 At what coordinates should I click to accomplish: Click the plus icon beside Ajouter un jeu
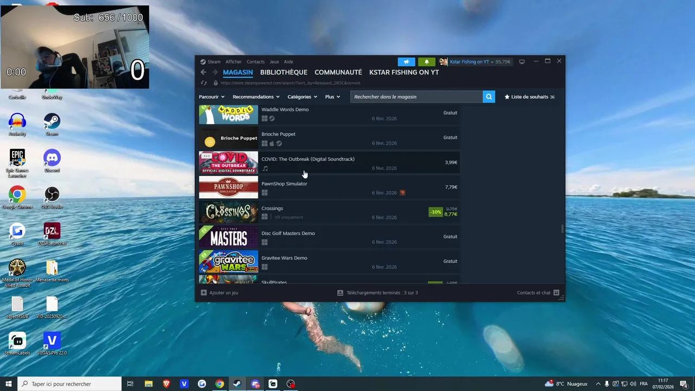(x=204, y=293)
